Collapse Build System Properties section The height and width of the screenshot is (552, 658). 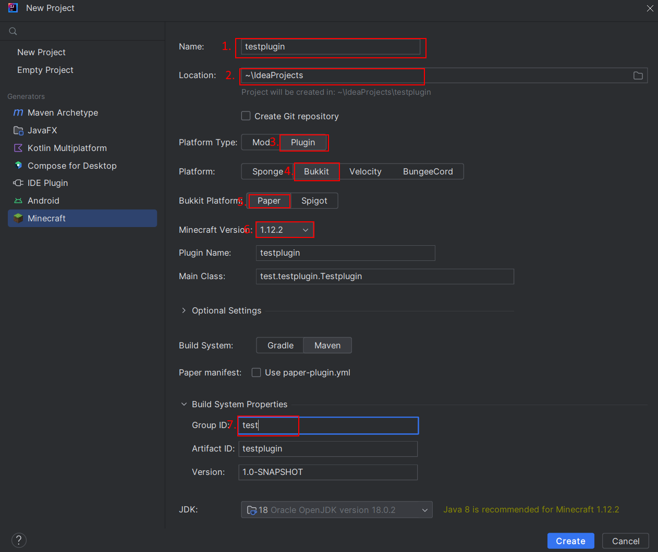coord(184,404)
